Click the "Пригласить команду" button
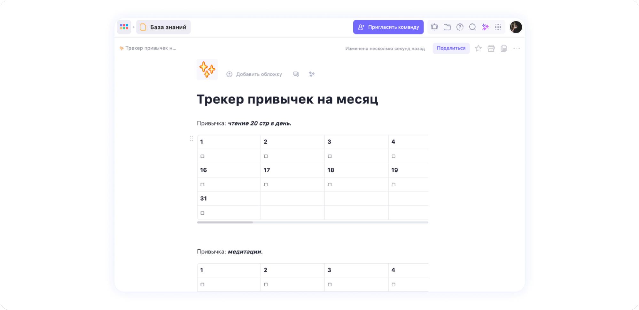This screenshot has height=310, width=639. coord(388,27)
